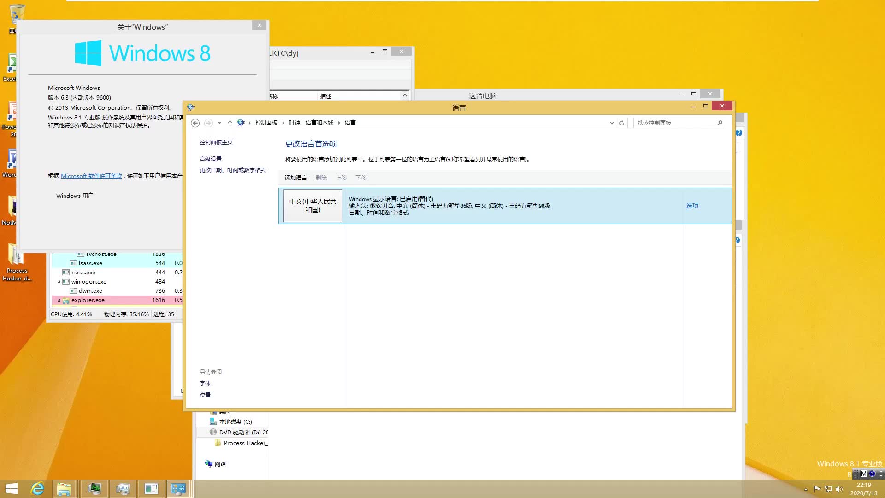The height and width of the screenshot is (498, 885).
Task: Click the IME language bar M icon
Action: tap(864, 474)
